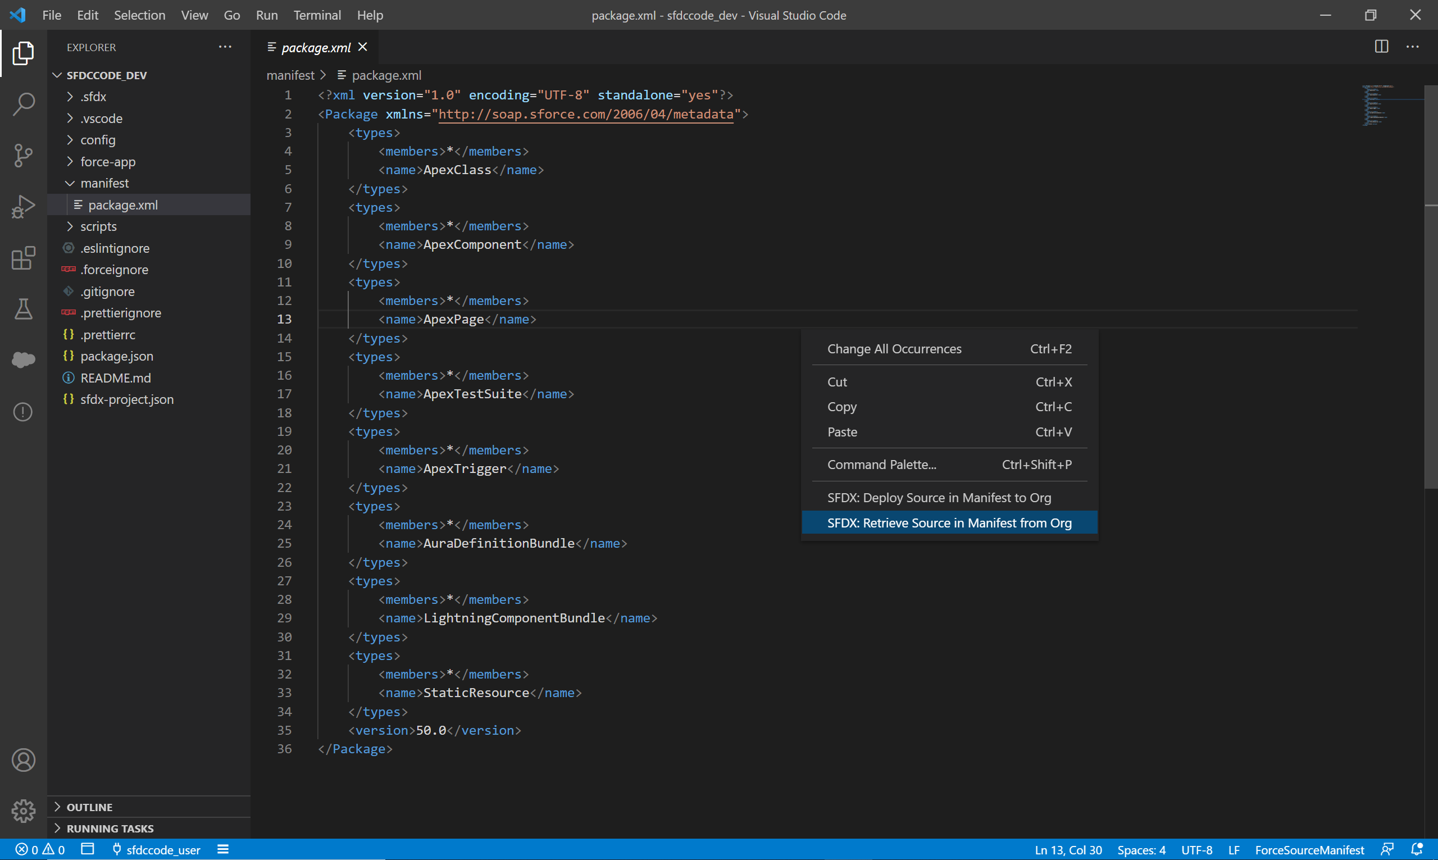Viewport: 1438px width, 860px height.
Task: Open the Testing flask icon view
Action: [23, 309]
